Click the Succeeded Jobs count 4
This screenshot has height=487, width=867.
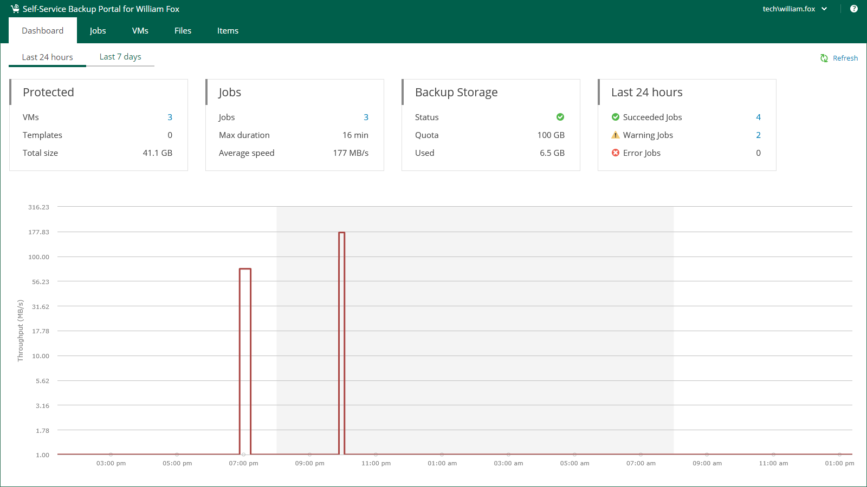point(758,117)
